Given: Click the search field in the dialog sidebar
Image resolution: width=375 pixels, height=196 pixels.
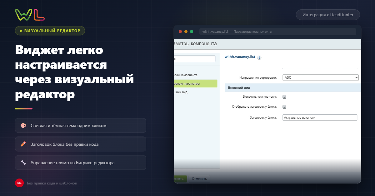Looking at the screenshot, I should click(x=194, y=59).
